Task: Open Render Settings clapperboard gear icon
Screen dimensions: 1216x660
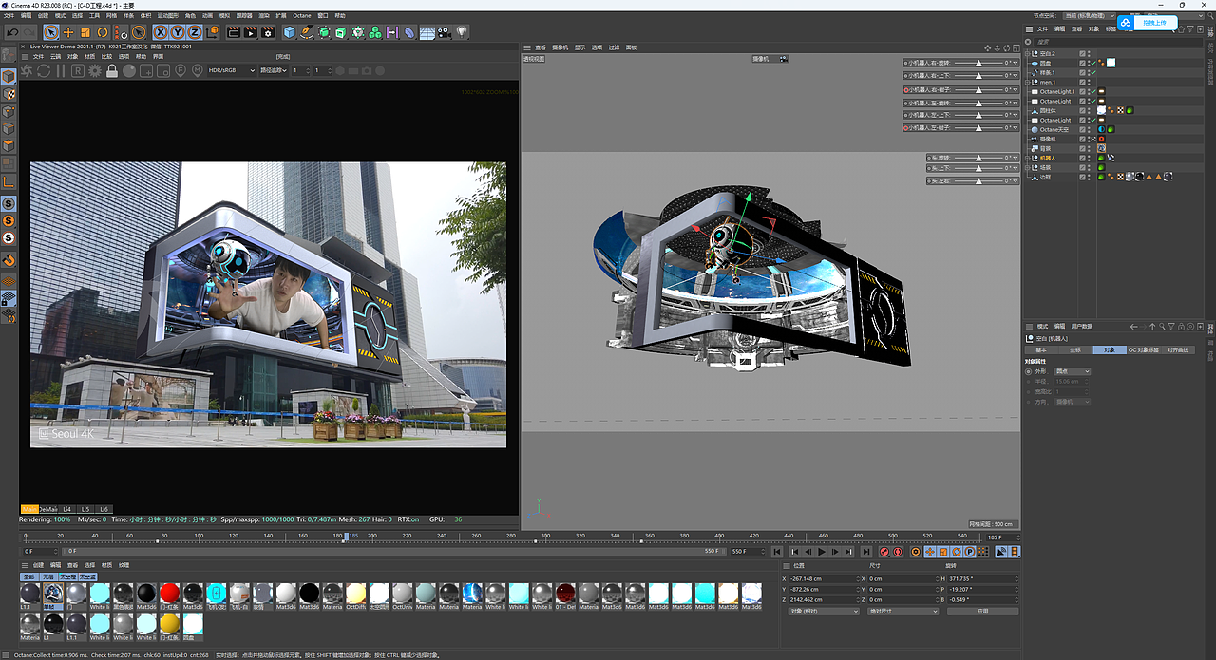Action: pyautogui.click(x=269, y=32)
